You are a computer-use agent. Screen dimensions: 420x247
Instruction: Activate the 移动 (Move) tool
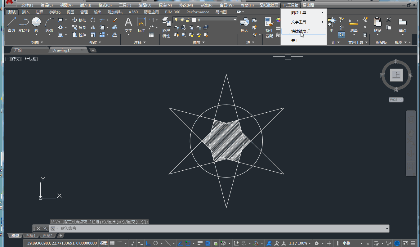coord(79,20)
